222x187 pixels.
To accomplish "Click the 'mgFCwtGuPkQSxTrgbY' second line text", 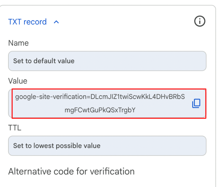I will tap(100, 110).
